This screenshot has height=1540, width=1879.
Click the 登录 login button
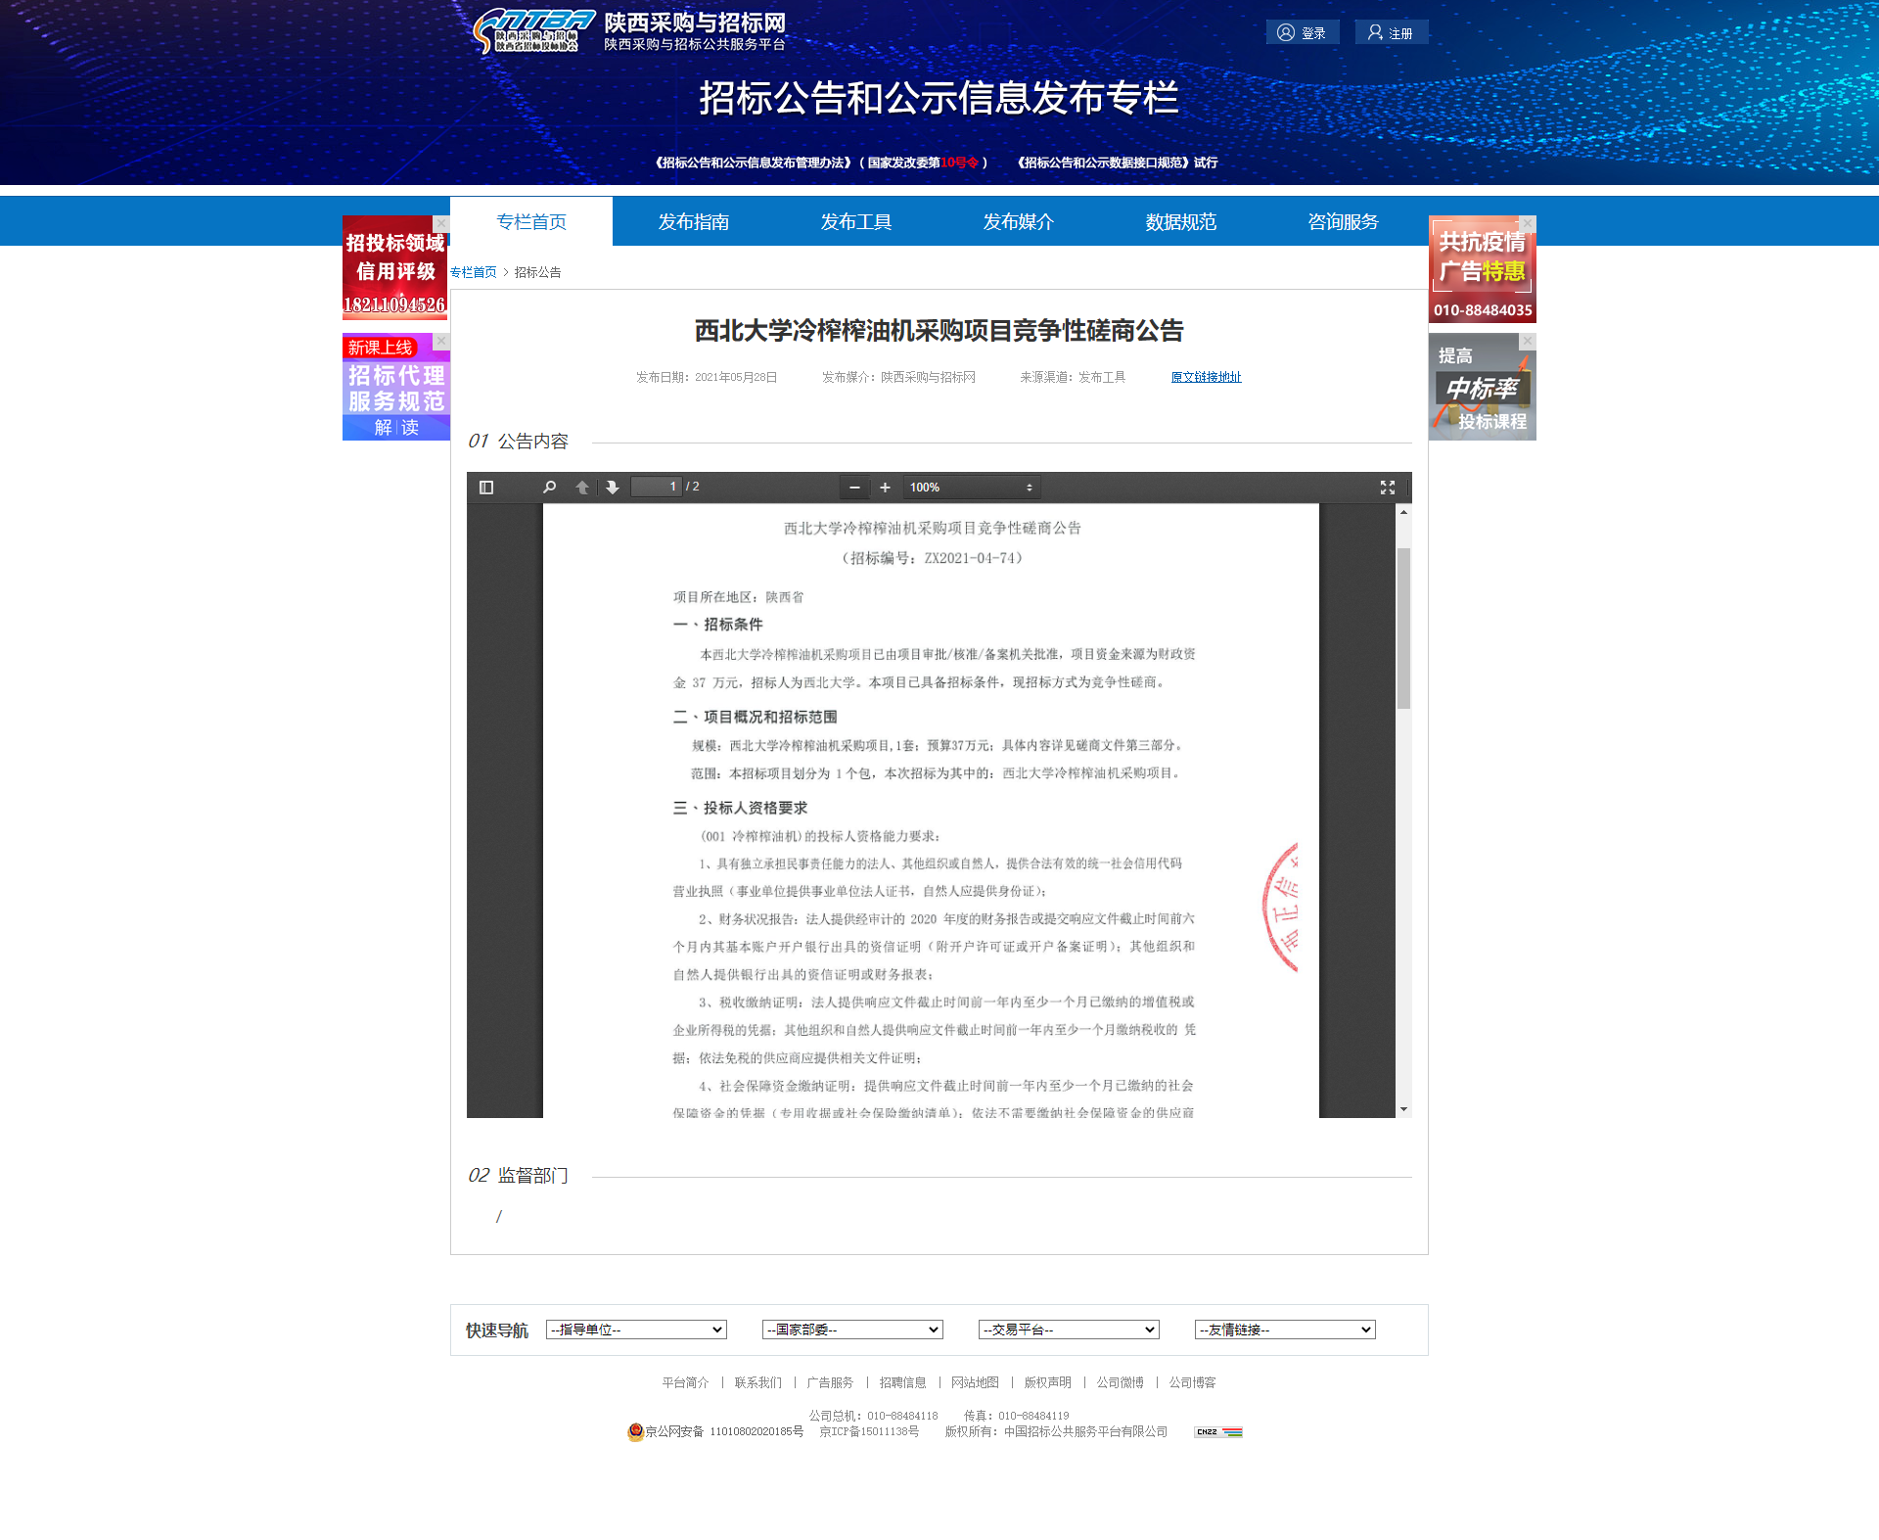pos(1303,32)
